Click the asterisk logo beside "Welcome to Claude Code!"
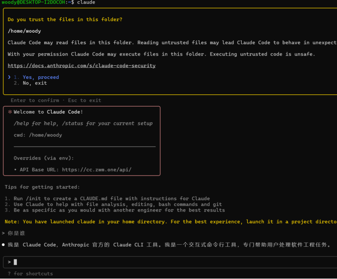Viewport: 337px width, 279px height. coord(10,112)
